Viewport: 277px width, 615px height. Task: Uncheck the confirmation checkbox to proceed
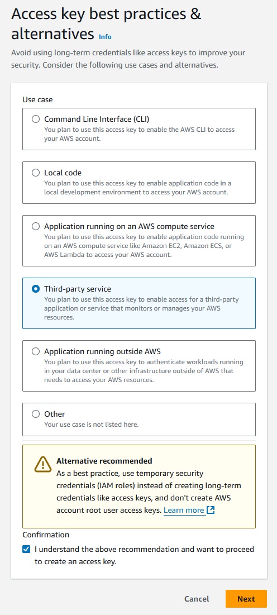coord(26,549)
